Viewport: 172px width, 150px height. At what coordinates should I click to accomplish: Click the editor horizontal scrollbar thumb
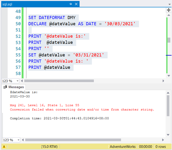tap(59, 81)
